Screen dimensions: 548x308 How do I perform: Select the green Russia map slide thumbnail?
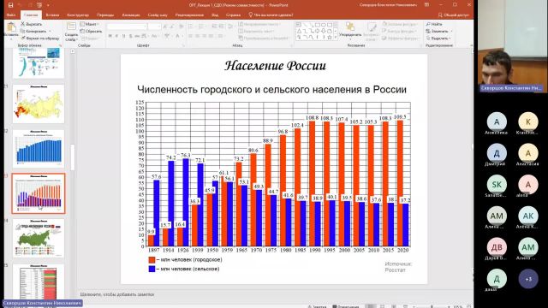pyautogui.click(x=39, y=239)
